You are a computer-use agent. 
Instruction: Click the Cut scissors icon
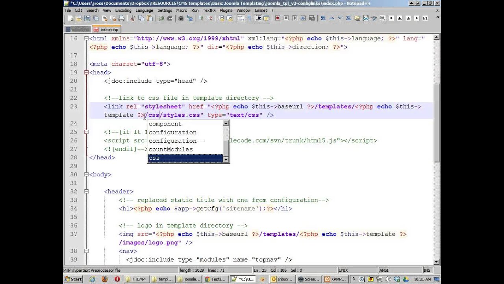132,18
